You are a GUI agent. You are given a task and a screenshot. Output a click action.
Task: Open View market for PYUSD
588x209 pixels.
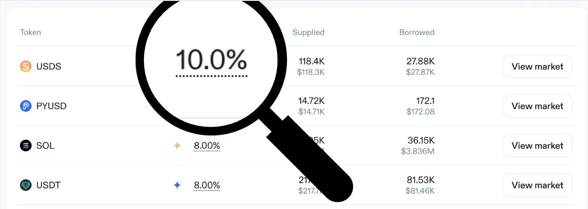point(538,106)
